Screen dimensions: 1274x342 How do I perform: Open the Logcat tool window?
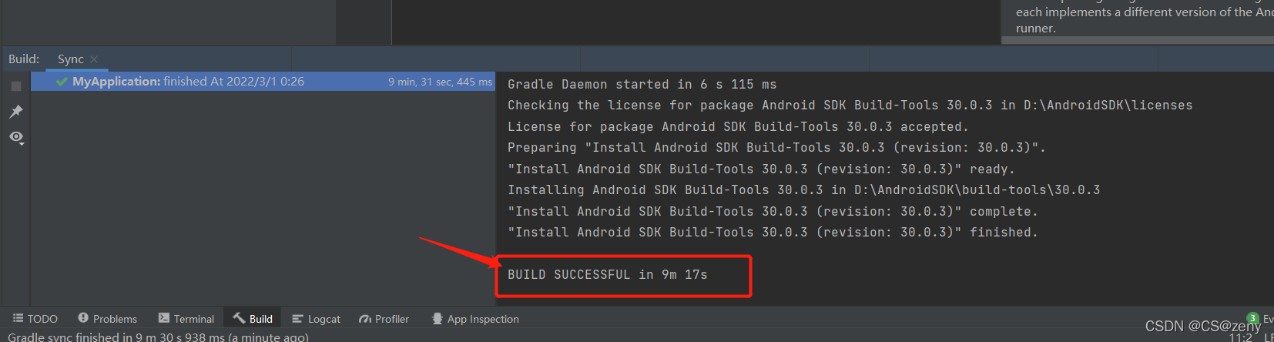point(316,319)
